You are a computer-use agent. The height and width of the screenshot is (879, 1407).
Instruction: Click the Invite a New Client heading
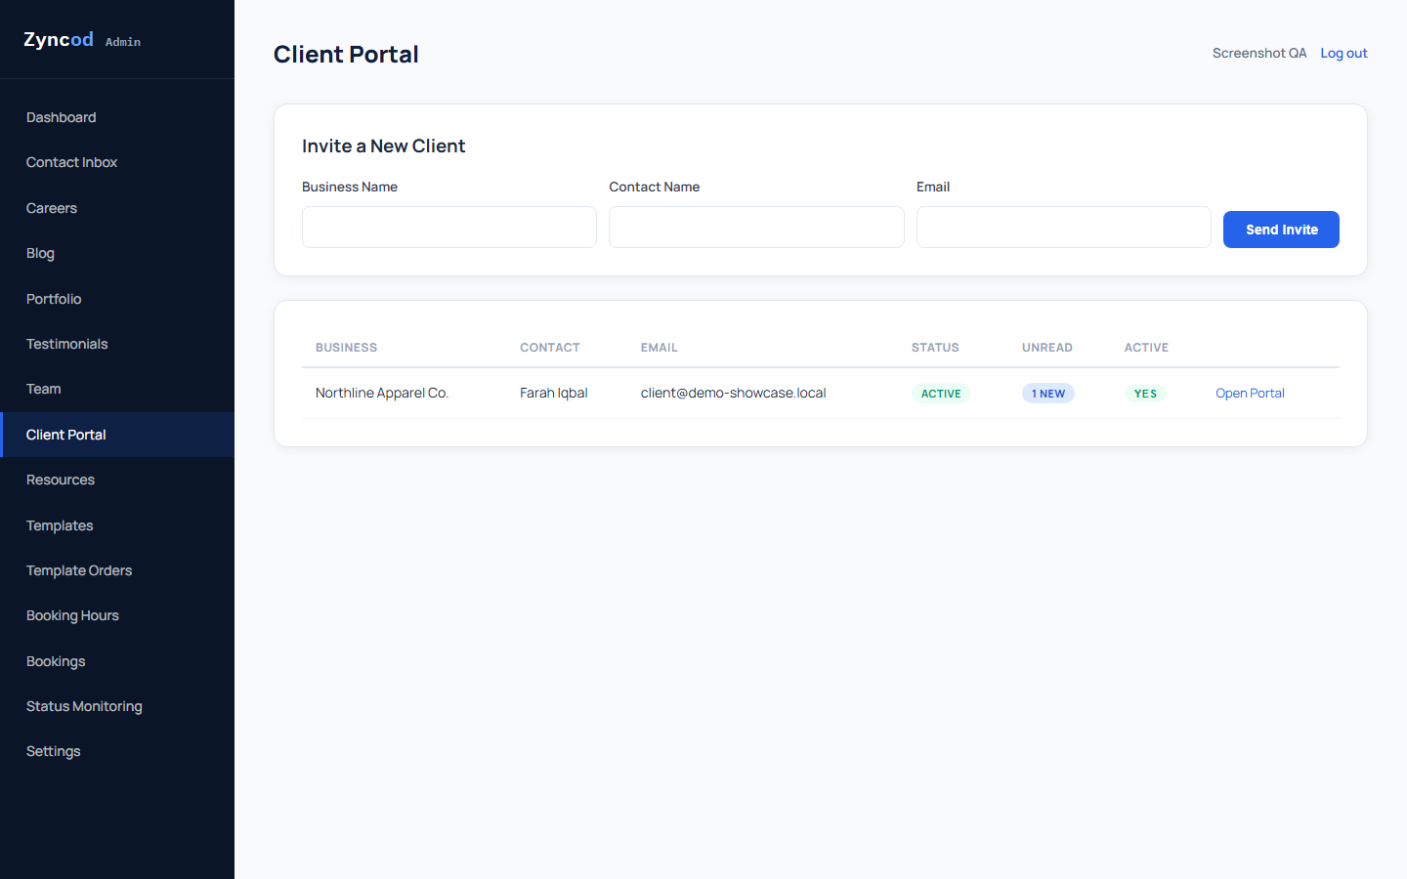[x=383, y=146]
